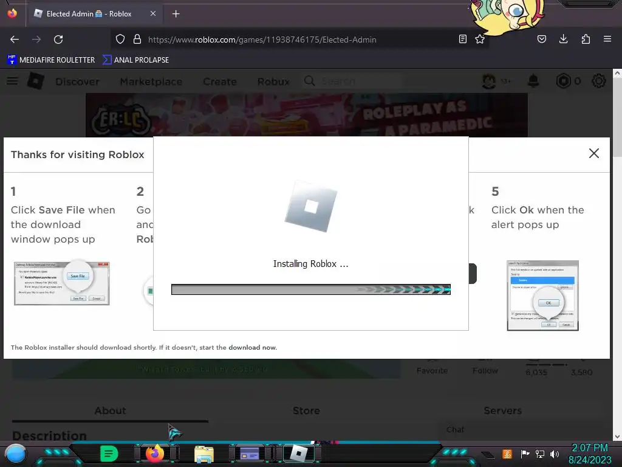Open the Roblox installer in taskbar
This screenshot has width=622, height=467.
pyautogui.click(x=299, y=454)
